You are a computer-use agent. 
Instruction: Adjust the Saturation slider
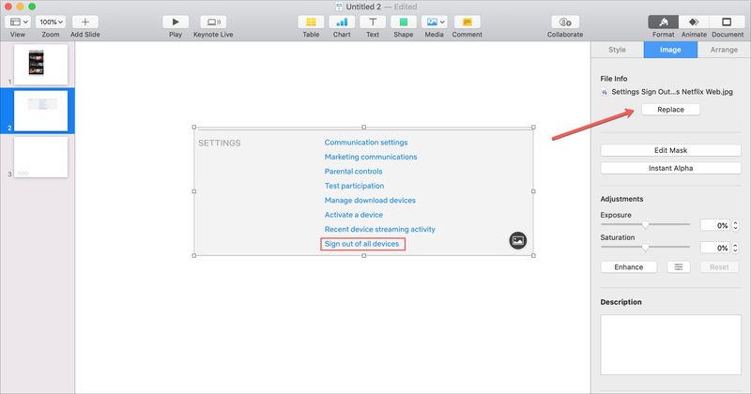pos(645,247)
